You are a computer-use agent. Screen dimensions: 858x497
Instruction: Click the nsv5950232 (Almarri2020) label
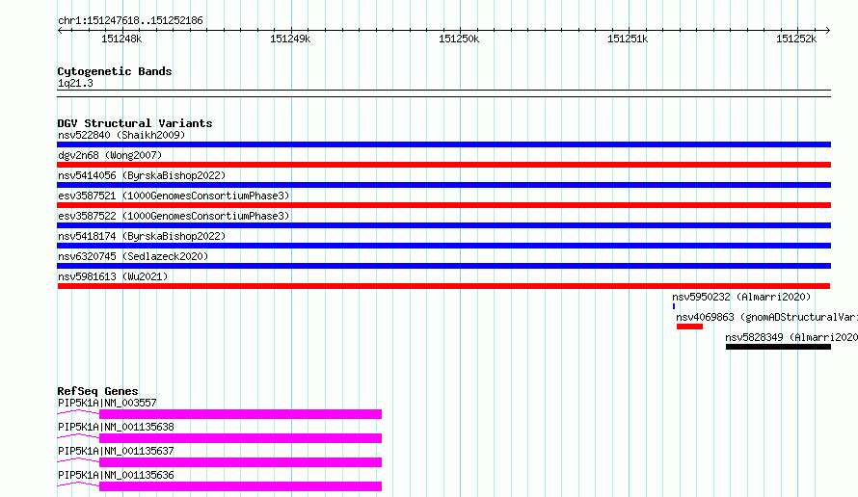tap(741, 297)
